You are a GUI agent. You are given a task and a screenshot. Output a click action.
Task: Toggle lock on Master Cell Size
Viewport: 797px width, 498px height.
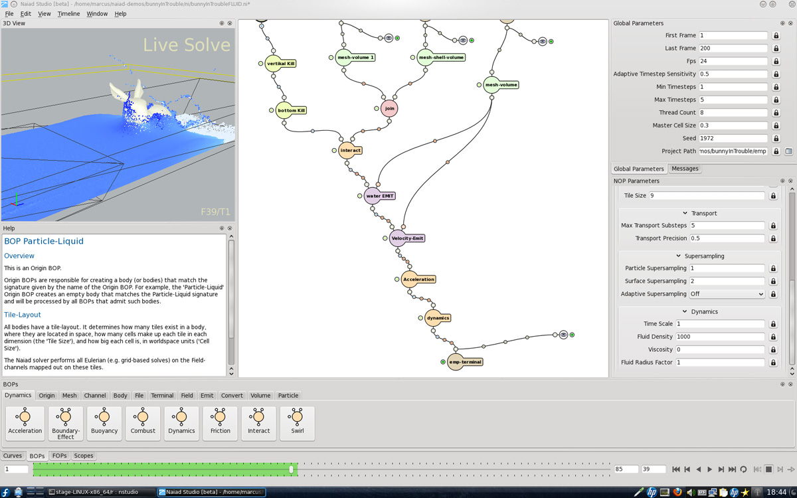pos(776,125)
